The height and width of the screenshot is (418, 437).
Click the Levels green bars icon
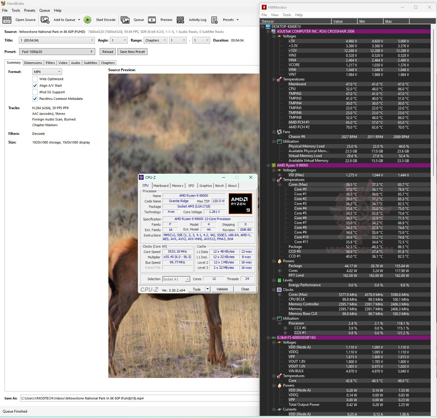[279, 280]
